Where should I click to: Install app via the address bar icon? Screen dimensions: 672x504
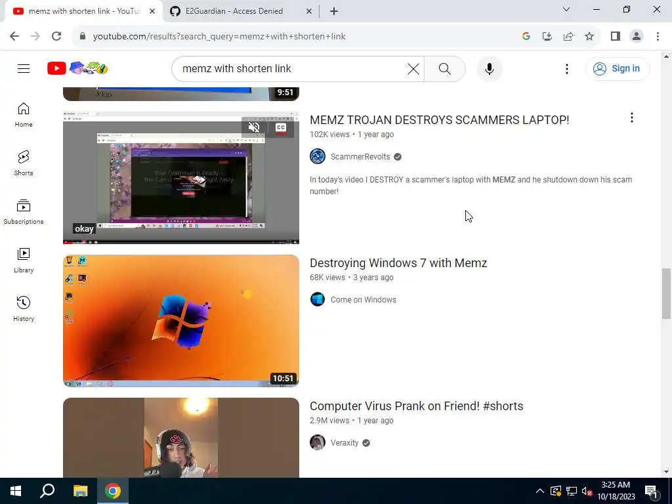click(547, 36)
